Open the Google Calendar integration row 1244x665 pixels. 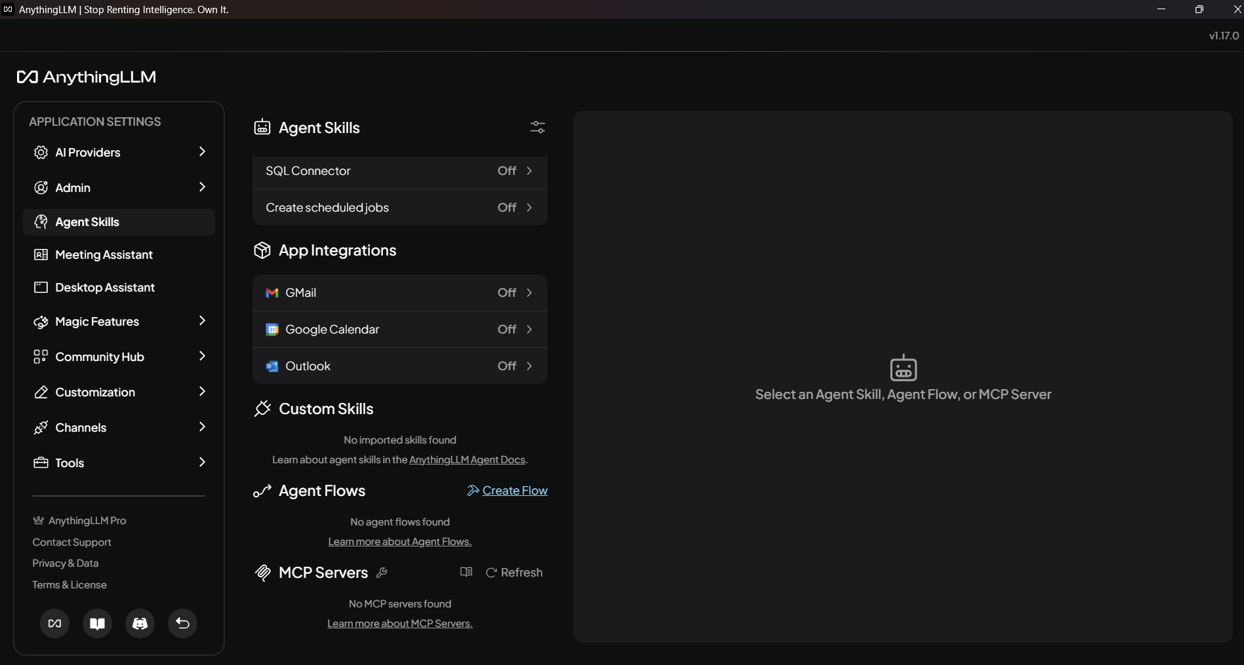400,330
